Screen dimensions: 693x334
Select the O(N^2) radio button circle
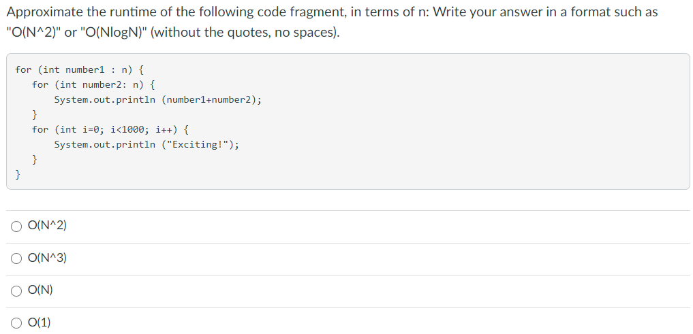coord(16,226)
